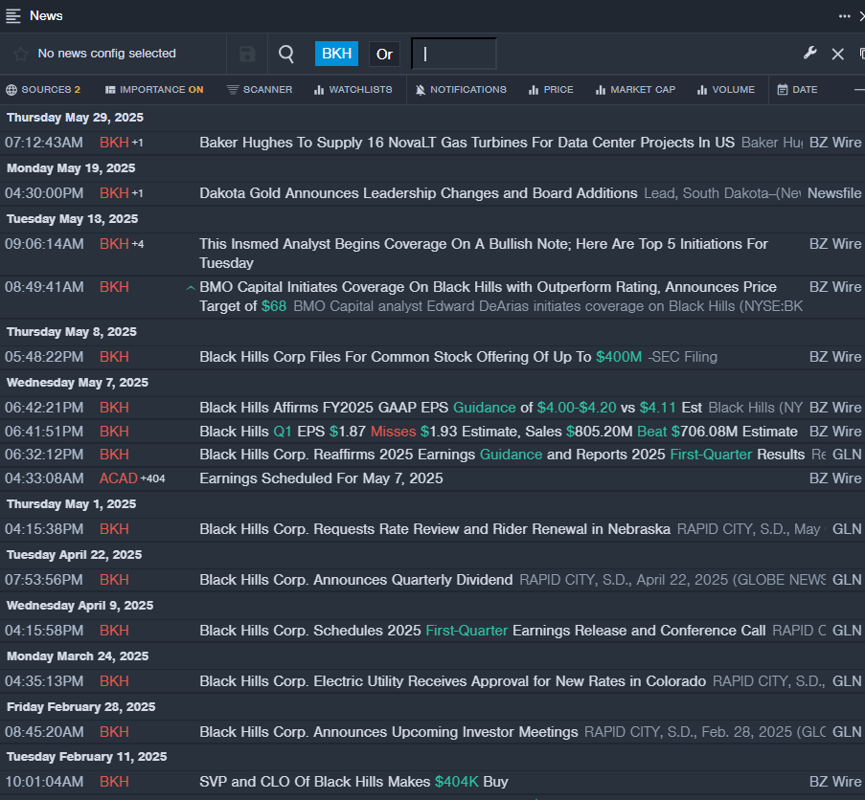Click the +4 tickers count on Insmed story
This screenshot has width=865, height=800.
coord(137,244)
